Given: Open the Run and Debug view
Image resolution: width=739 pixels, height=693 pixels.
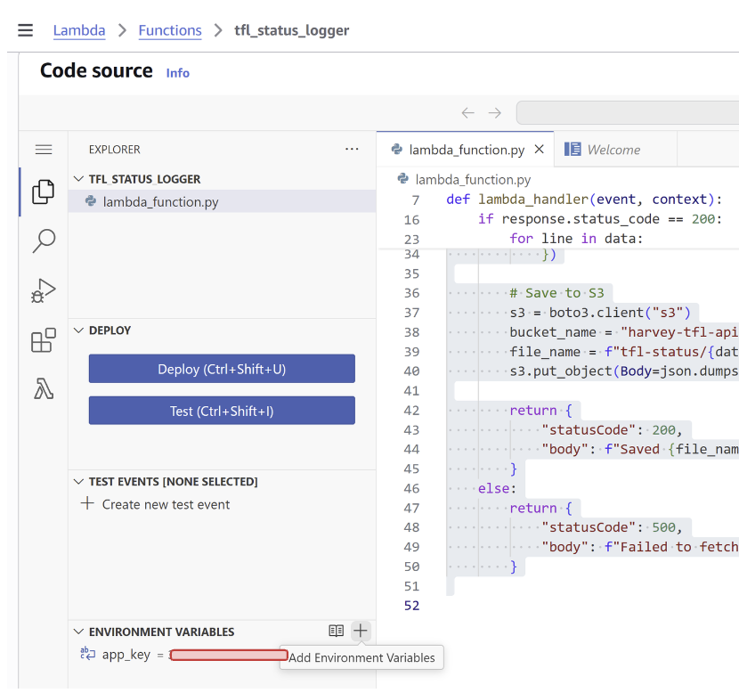Looking at the screenshot, I should (44, 290).
